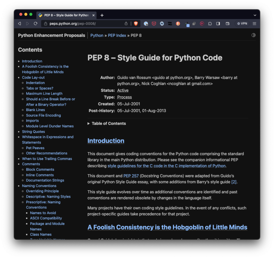
Task: Click the Maximum Line Length contents link
Action: click(x=44, y=94)
